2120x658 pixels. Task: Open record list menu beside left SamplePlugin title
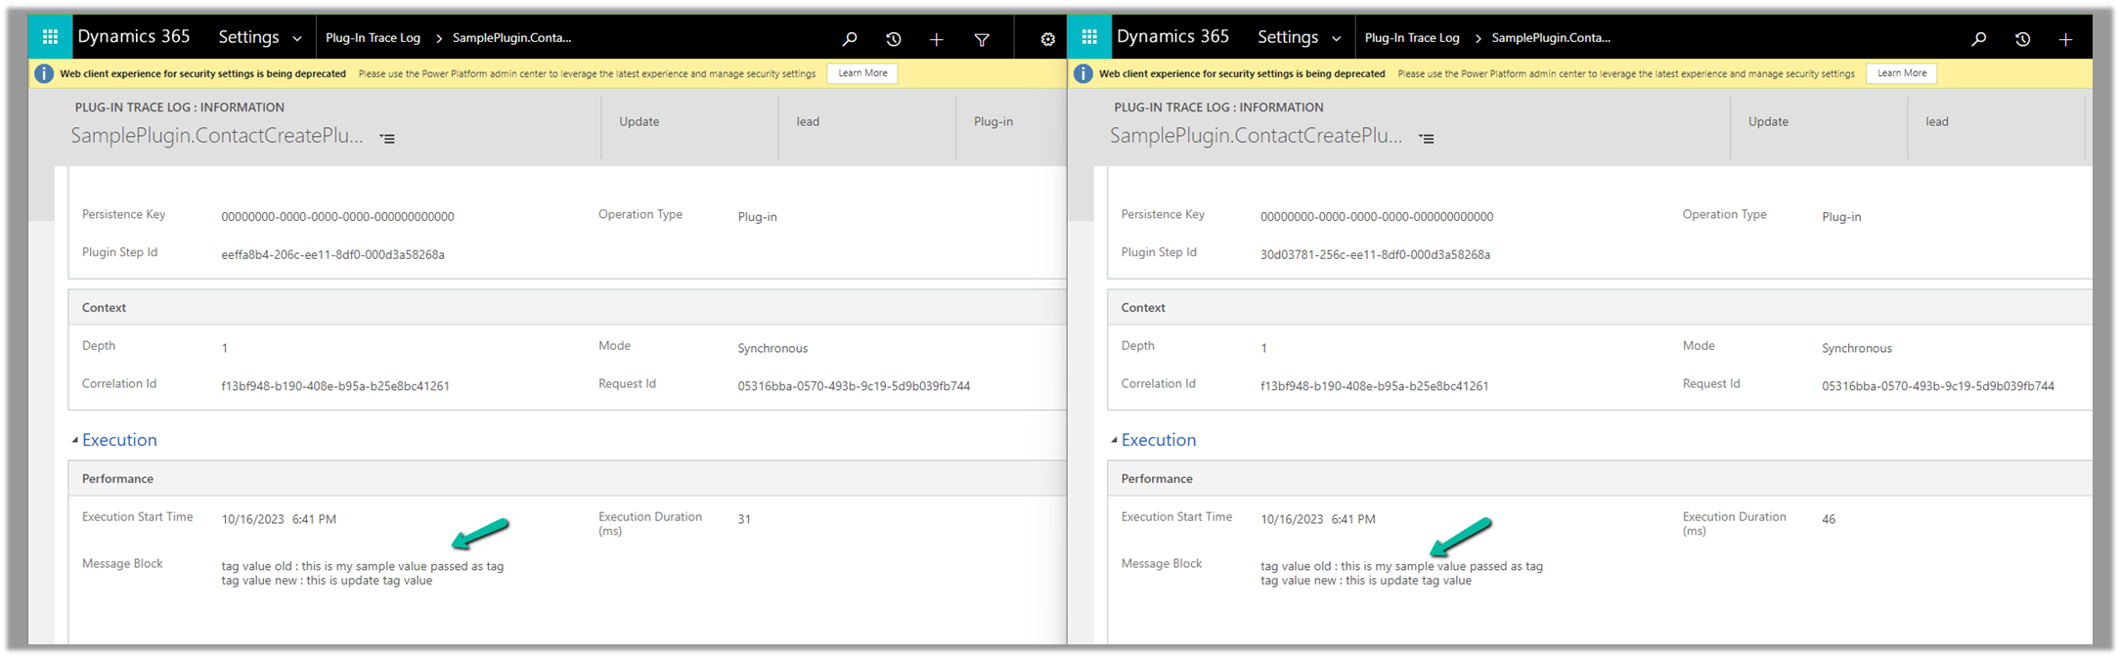point(388,139)
